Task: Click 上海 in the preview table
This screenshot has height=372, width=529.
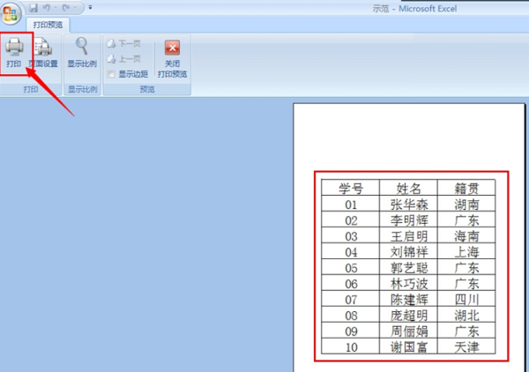Action: pyautogui.click(x=466, y=251)
